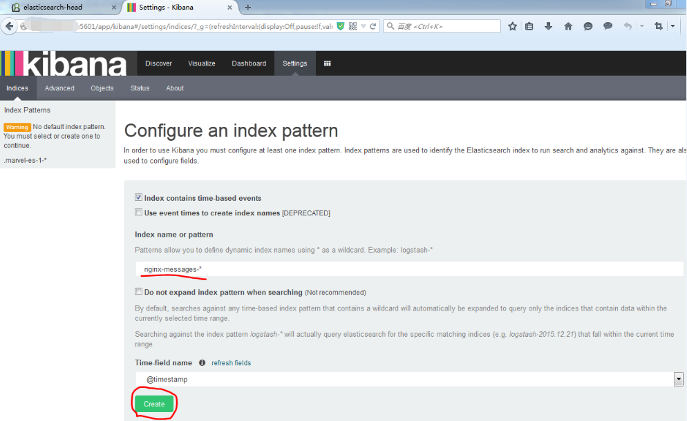The image size is (687, 421).
Task: Click the green shield security icon
Action: (x=341, y=26)
